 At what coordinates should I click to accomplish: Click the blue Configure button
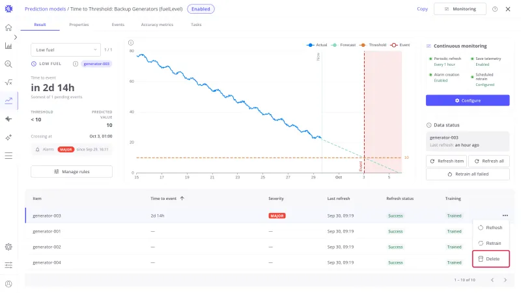(x=468, y=100)
